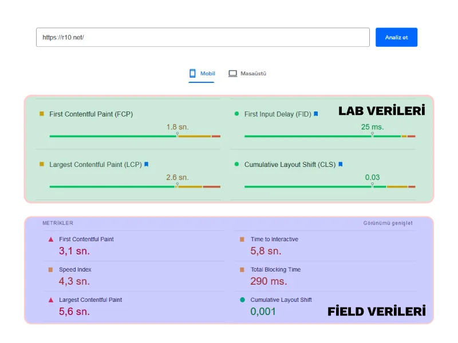This screenshot has height=343, width=458.
Task: Click the green circle icon beside Cumulative Layout Shift 0,001
Action: pyautogui.click(x=242, y=300)
